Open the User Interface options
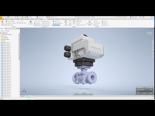The height and width of the screenshot is (116, 155). [x=66, y=23]
